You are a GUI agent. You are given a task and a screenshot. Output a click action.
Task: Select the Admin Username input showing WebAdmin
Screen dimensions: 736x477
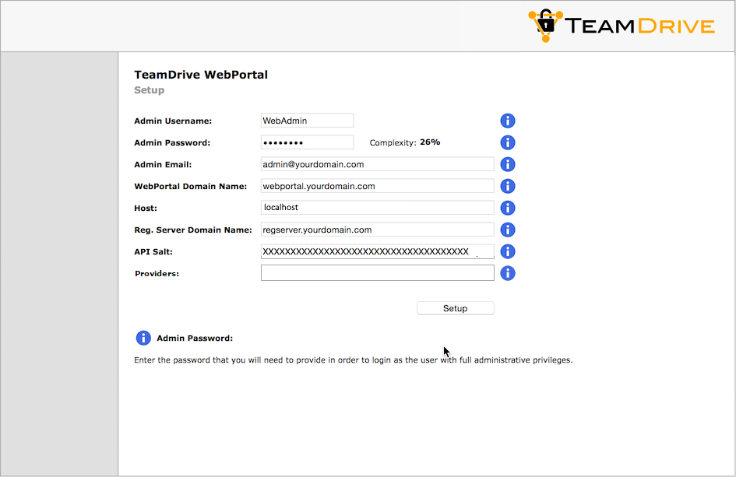[307, 120]
